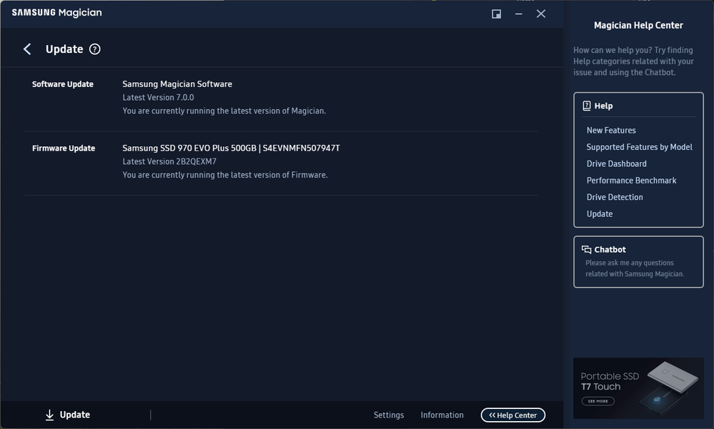Click the Update label in the footer bar

pos(74,415)
